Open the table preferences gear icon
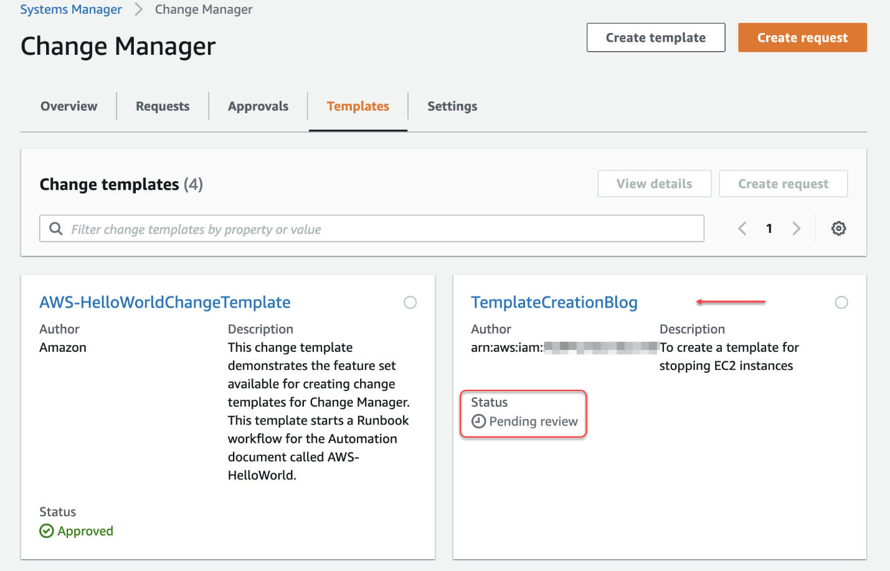The image size is (890, 571). 838,229
